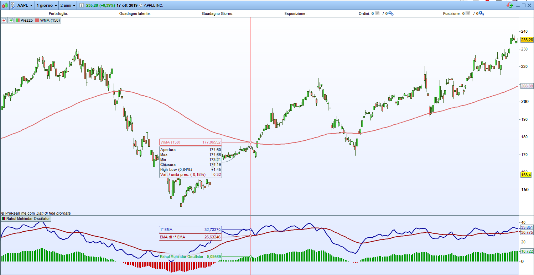Open the Ordini settings gear icon
The image size is (534, 275).
point(391,14)
